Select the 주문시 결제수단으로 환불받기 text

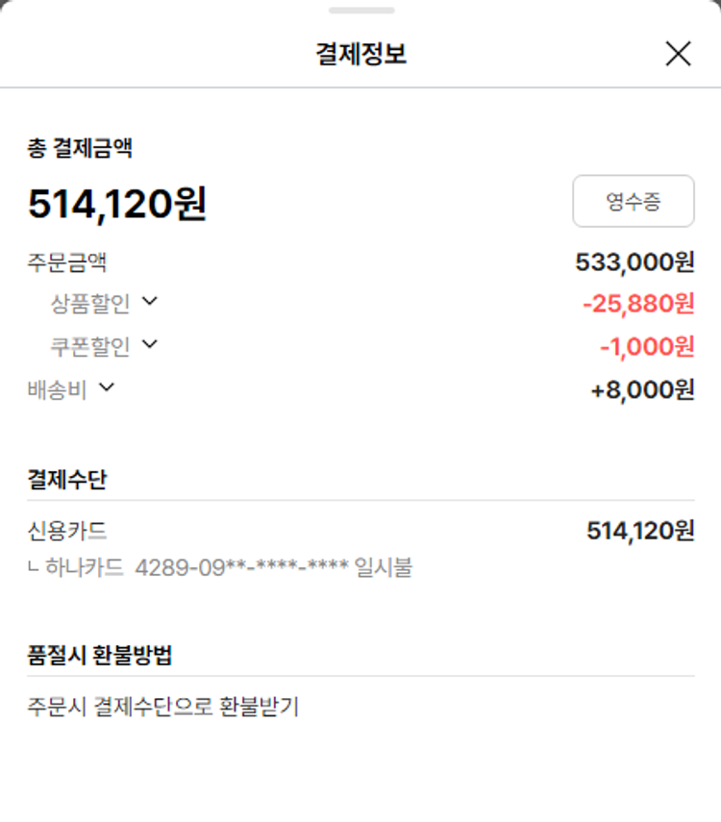point(163,707)
